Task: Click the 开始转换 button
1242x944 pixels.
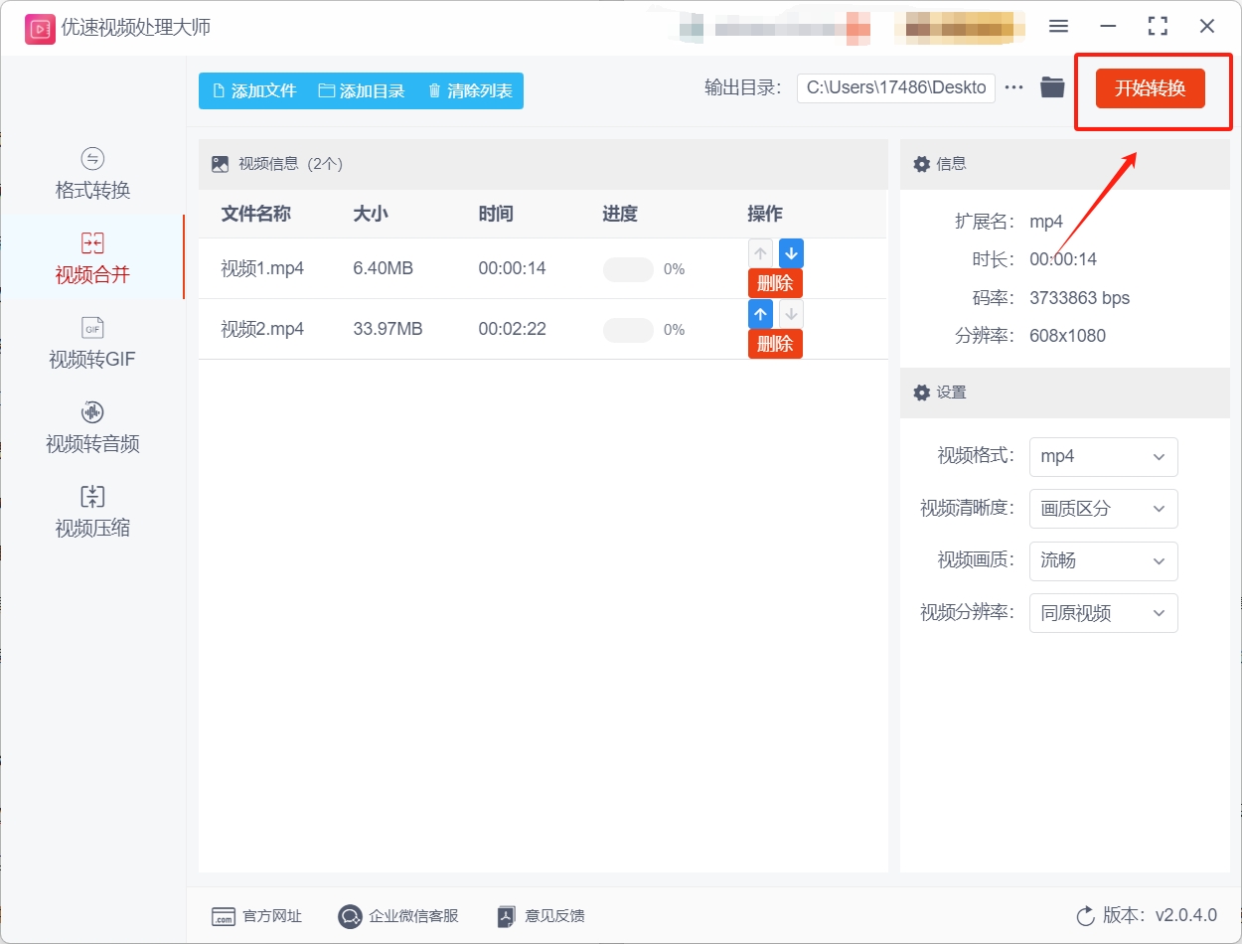Action: (x=1152, y=87)
